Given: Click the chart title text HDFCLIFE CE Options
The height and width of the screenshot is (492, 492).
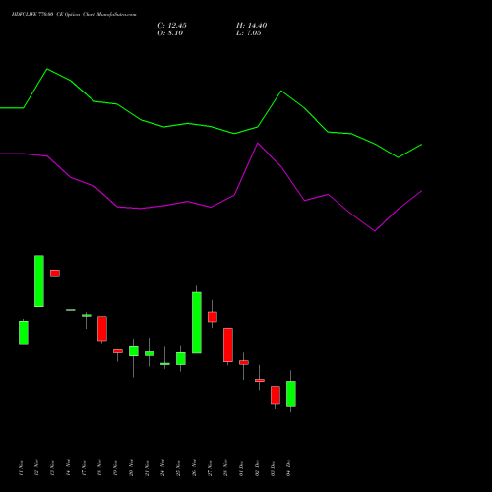Looking at the screenshot, I should point(74,15).
